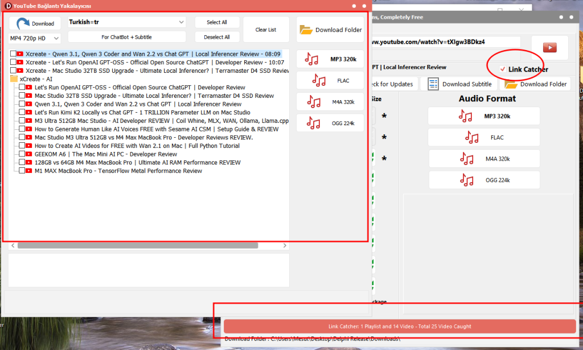This screenshot has width=583, height=350.
Task: Tick the checkbox of the 08:09 Qwen 3.1 video
Action: tap(13, 54)
